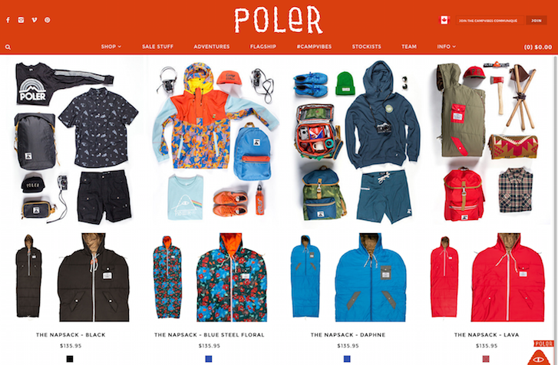Open the shopping cart showing $0.00
Image resolution: width=558 pixels, height=365 pixels.
pyautogui.click(x=538, y=47)
